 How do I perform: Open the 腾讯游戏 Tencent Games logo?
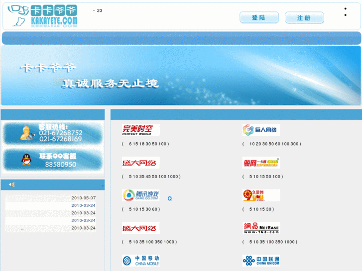click(x=140, y=195)
